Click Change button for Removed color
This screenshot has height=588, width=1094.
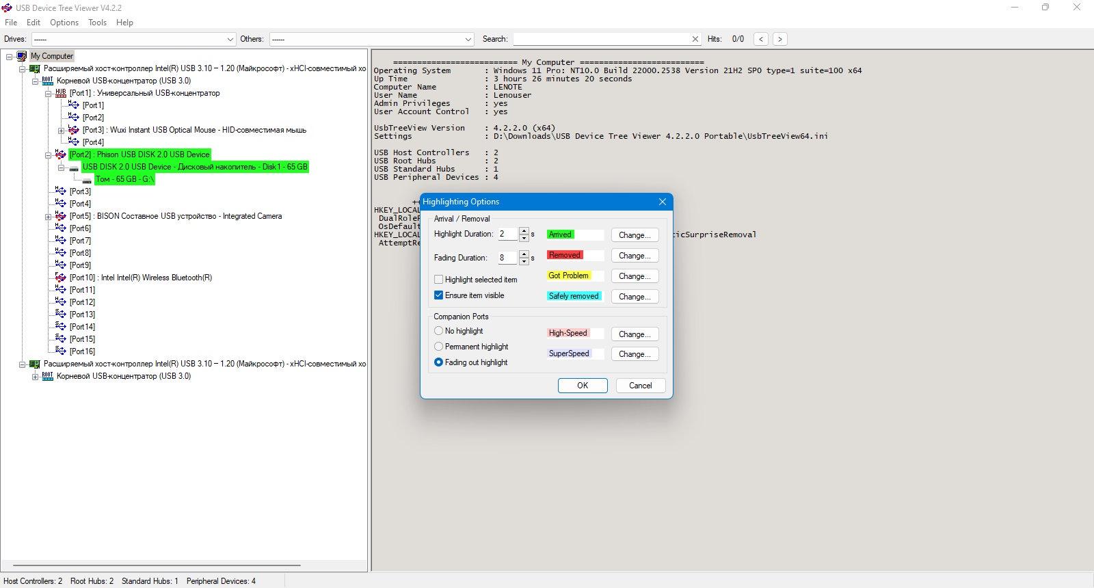click(x=635, y=256)
